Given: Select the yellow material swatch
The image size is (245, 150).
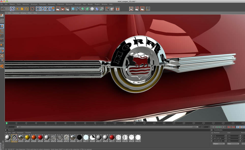Looking at the screenshot, I should click(27, 138).
